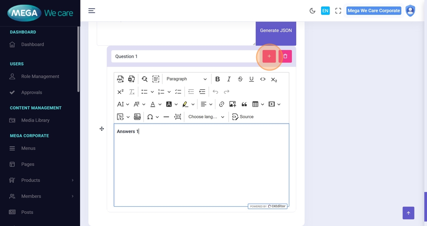
Task: Click the insert link icon
Action: (x=222, y=104)
